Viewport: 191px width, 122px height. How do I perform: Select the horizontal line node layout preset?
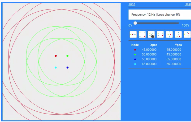[x=133, y=34]
